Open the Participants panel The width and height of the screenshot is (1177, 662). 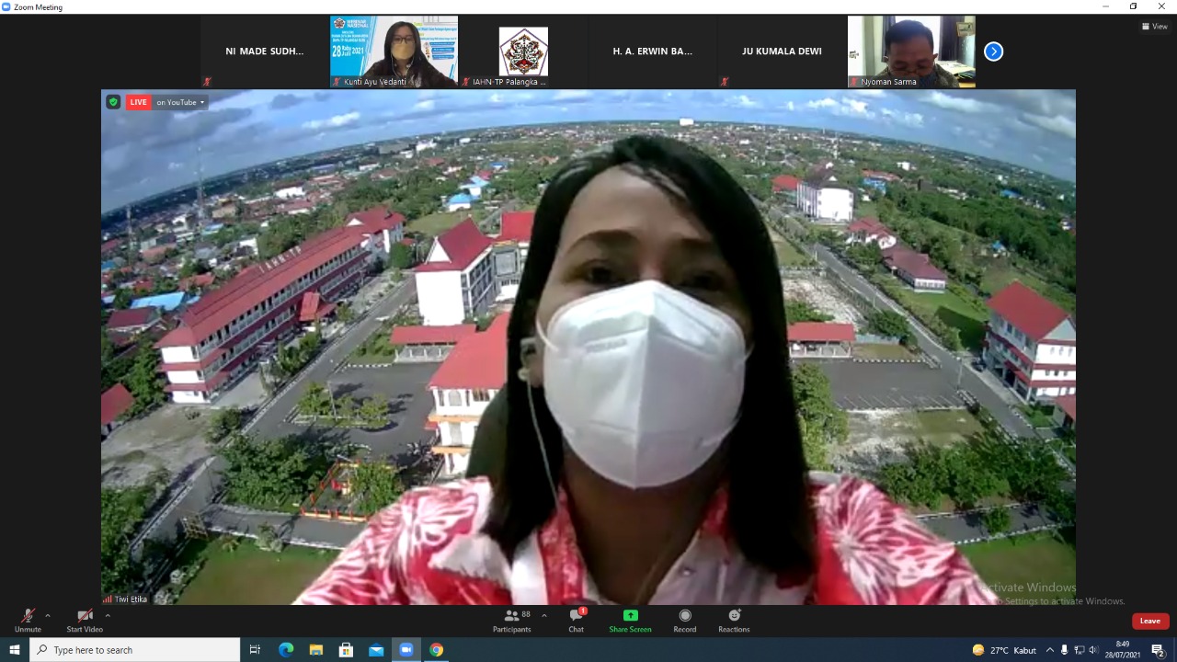coord(511,618)
